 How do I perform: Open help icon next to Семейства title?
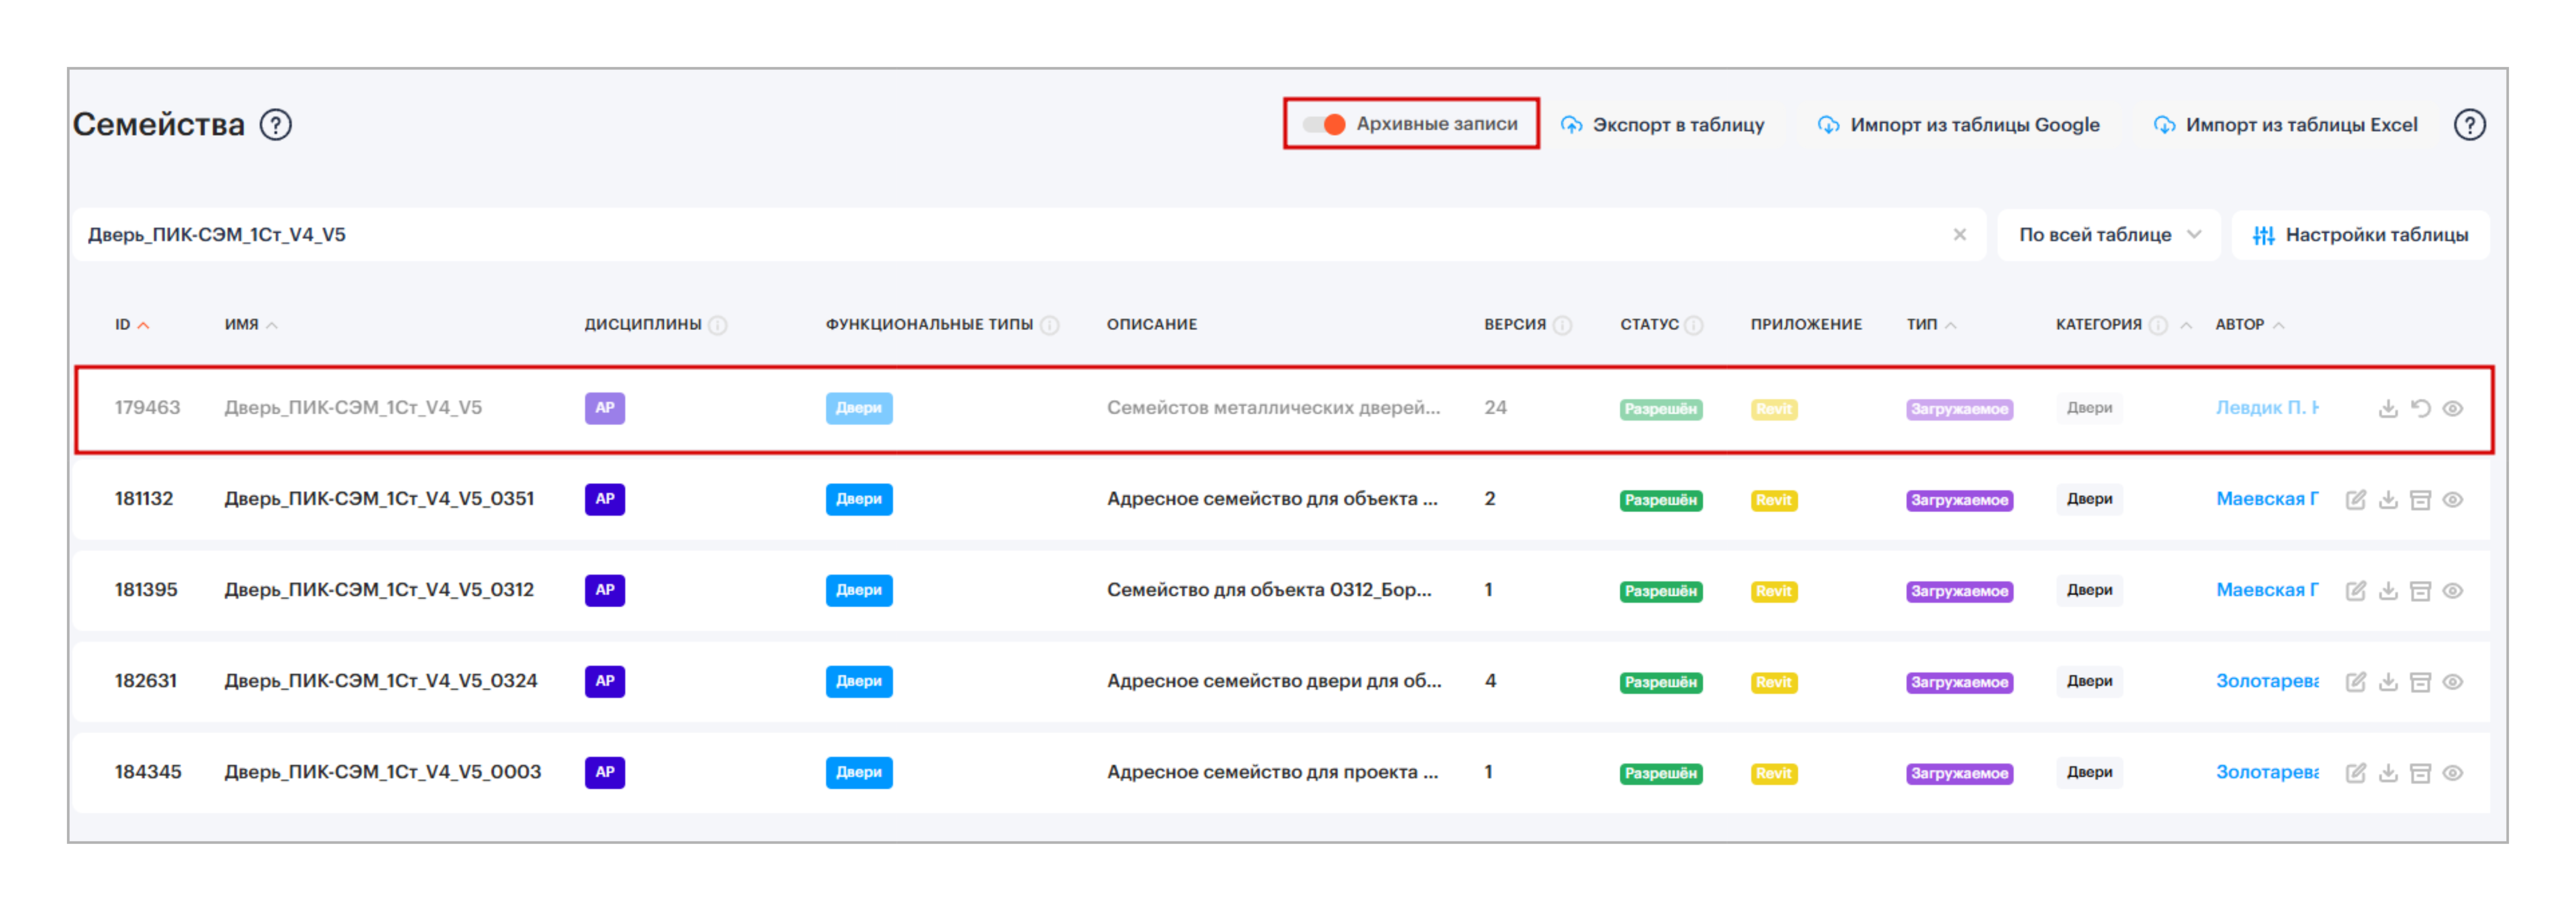(275, 125)
